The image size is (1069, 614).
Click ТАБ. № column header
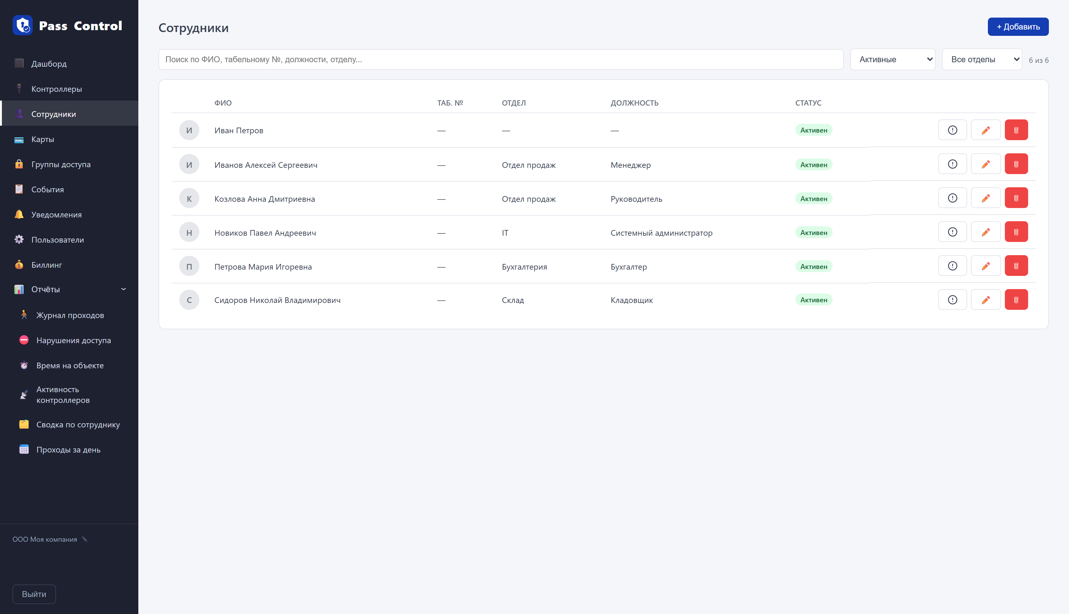[450, 103]
